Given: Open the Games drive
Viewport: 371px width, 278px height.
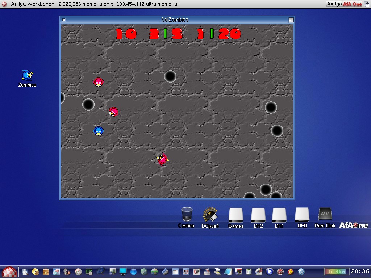Looking at the screenshot, I should 235,215.
